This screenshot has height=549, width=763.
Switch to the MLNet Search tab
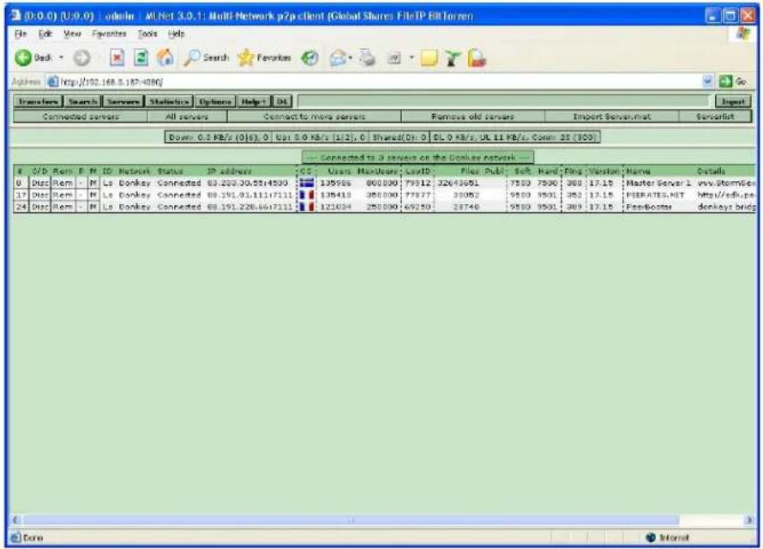click(82, 101)
